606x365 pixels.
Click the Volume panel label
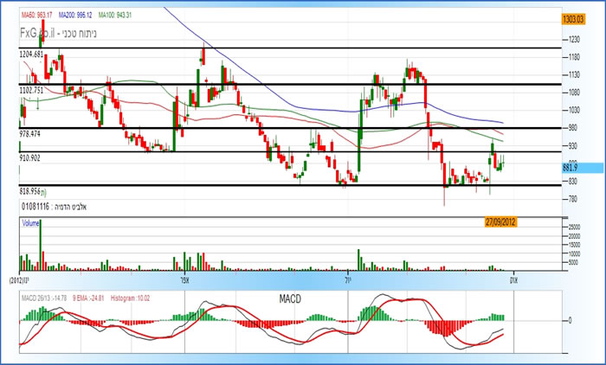click(31, 223)
